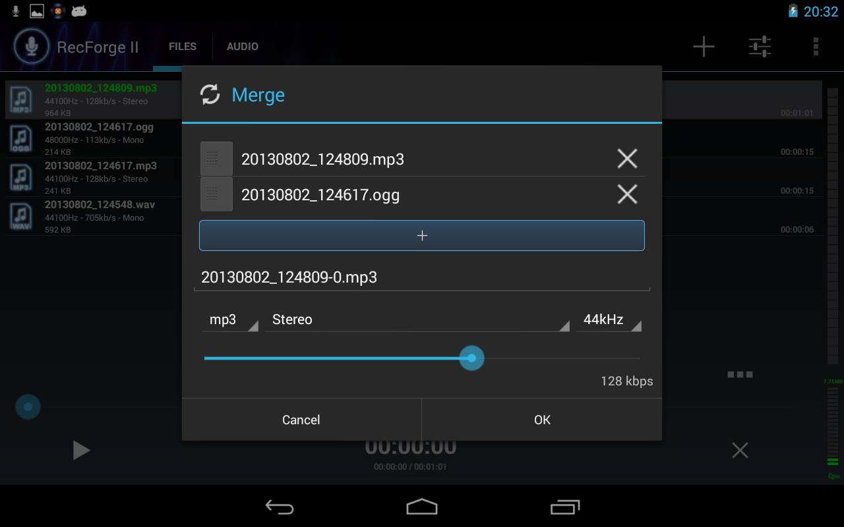The image size is (844, 527).
Task: Remove 20130802_124617.ogg from the merge list
Action: point(627,194)
